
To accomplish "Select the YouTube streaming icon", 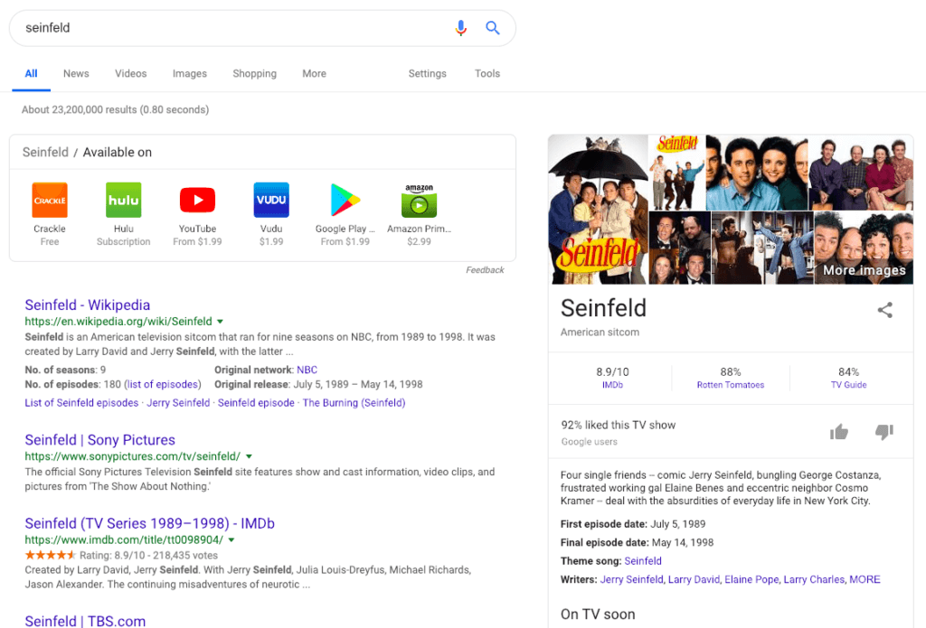I will coord(197,201).
